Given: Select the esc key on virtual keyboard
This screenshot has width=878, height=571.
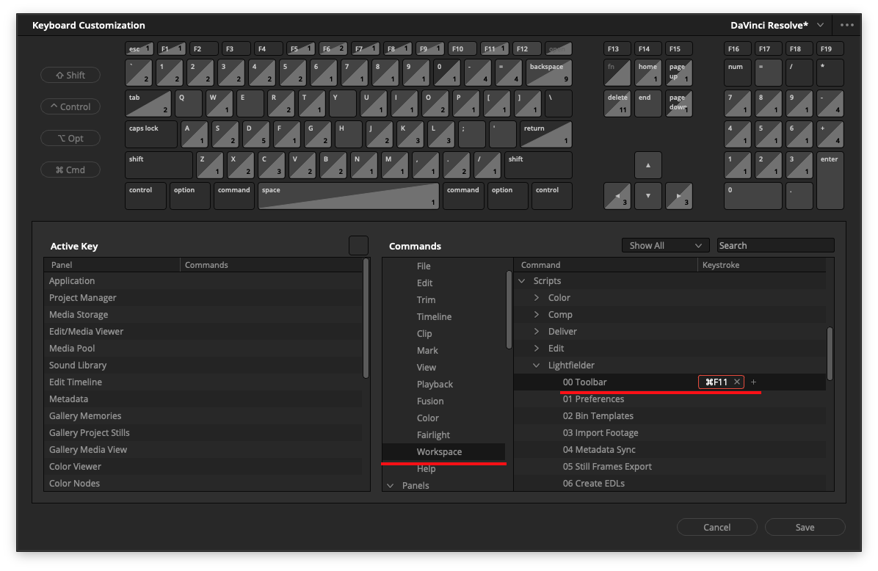Looking at the screenshot, I should coord(139,48).
